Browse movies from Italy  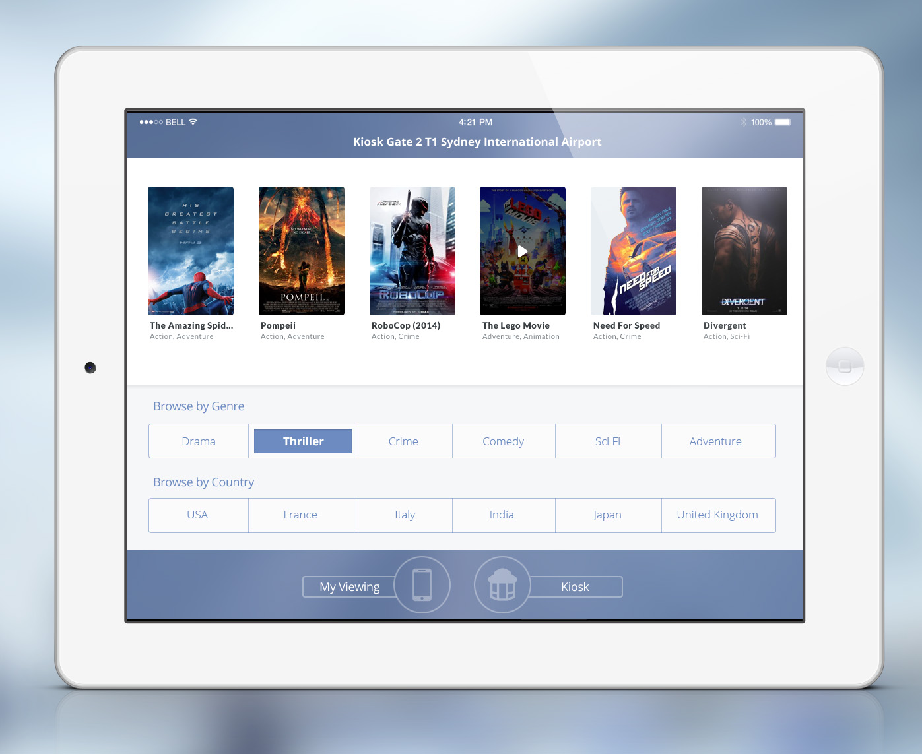pos(405,515)
